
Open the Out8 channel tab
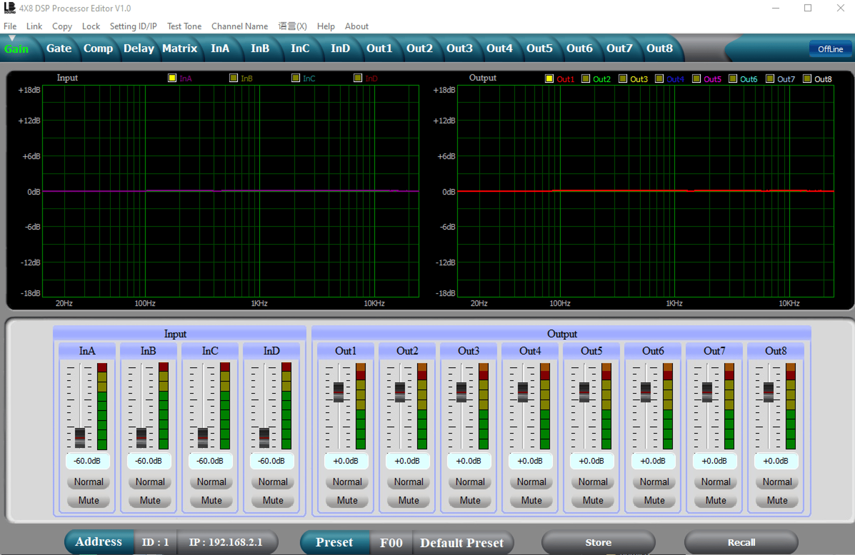tap(660, 48)
